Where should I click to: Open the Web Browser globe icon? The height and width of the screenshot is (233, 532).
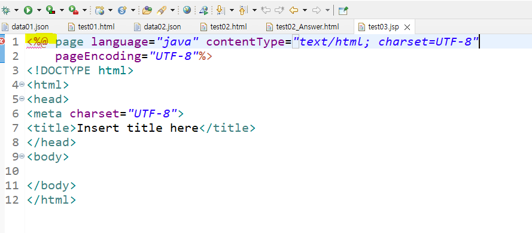coord(187,10)
